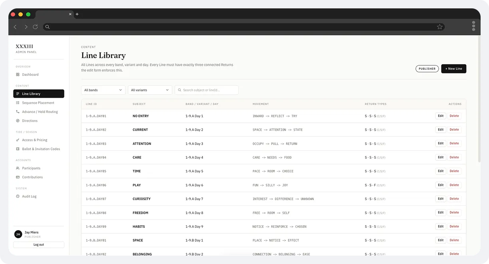489x264 pixels.
Task: Click the Ballot & Invitation Codes icon
Action: (18, 149)
